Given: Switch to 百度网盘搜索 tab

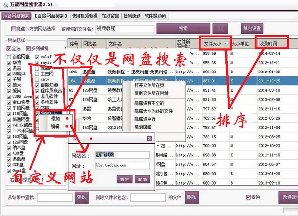Looking at the screenshot, I should (x=50, y=16).
